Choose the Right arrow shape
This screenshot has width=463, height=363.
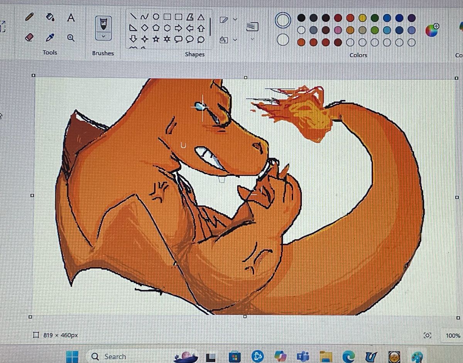[x=178, y=28]
